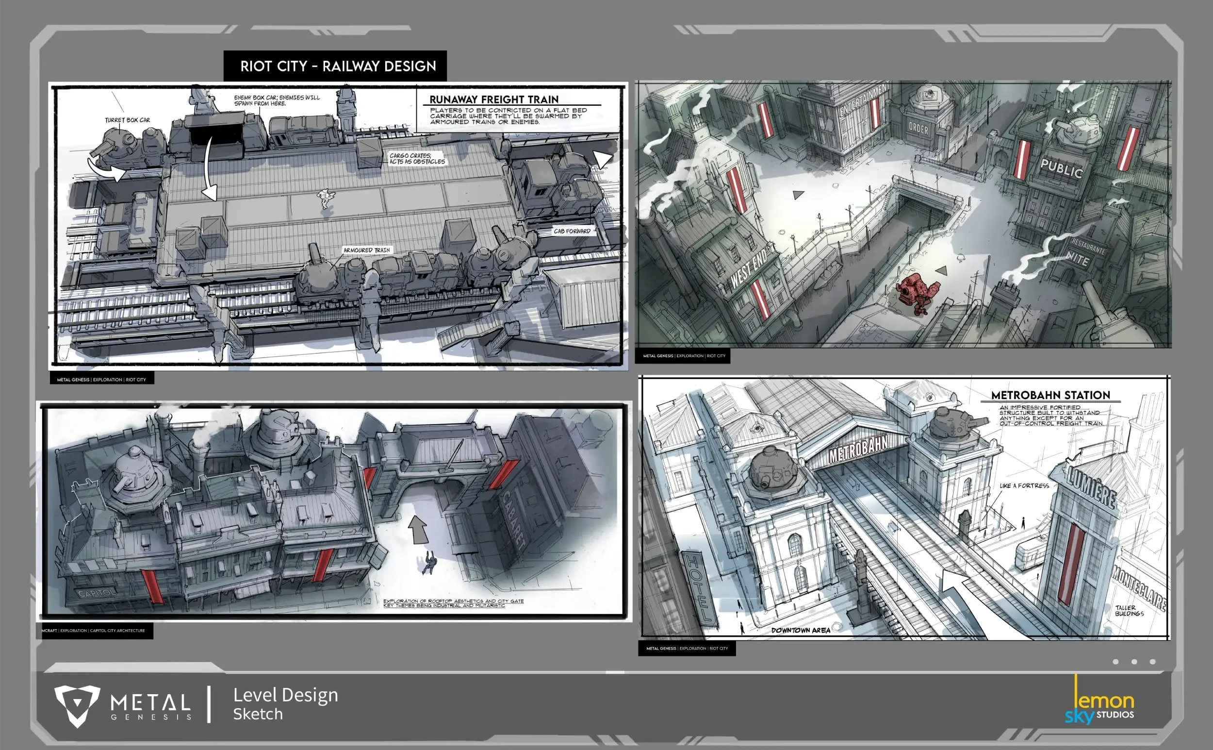
Task: Click the 'METROBAHN STATION' heading
Action: pyautogui.click(x=1050, y=395)
